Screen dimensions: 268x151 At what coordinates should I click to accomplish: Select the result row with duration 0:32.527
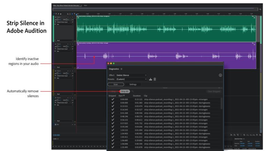(164, 109)
